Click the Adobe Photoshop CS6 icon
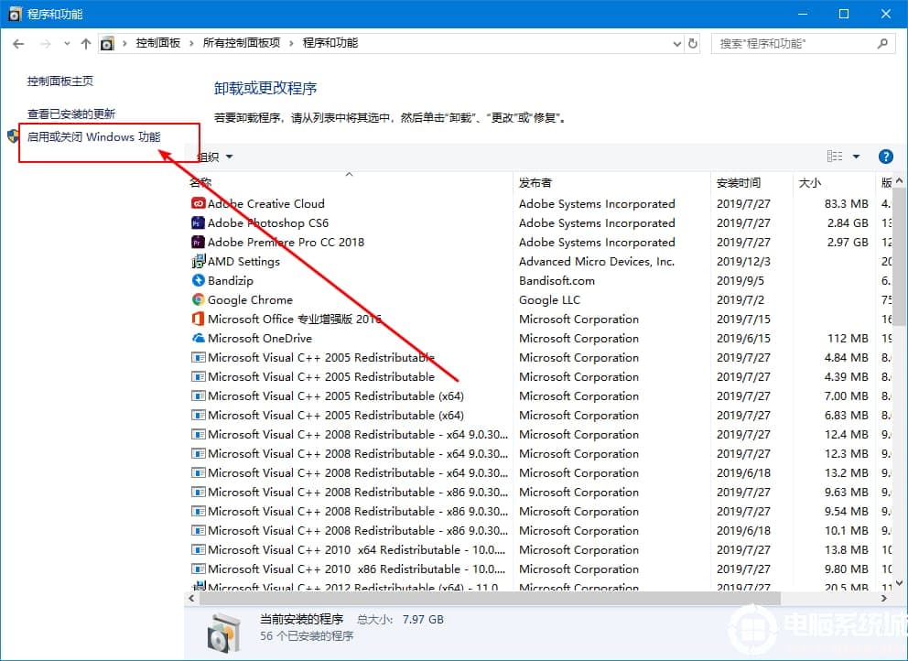The height and width of the screenshot is (661, 908). click(198, 222)
